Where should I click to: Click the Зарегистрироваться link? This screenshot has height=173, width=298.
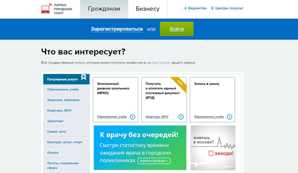coord(117,29)
